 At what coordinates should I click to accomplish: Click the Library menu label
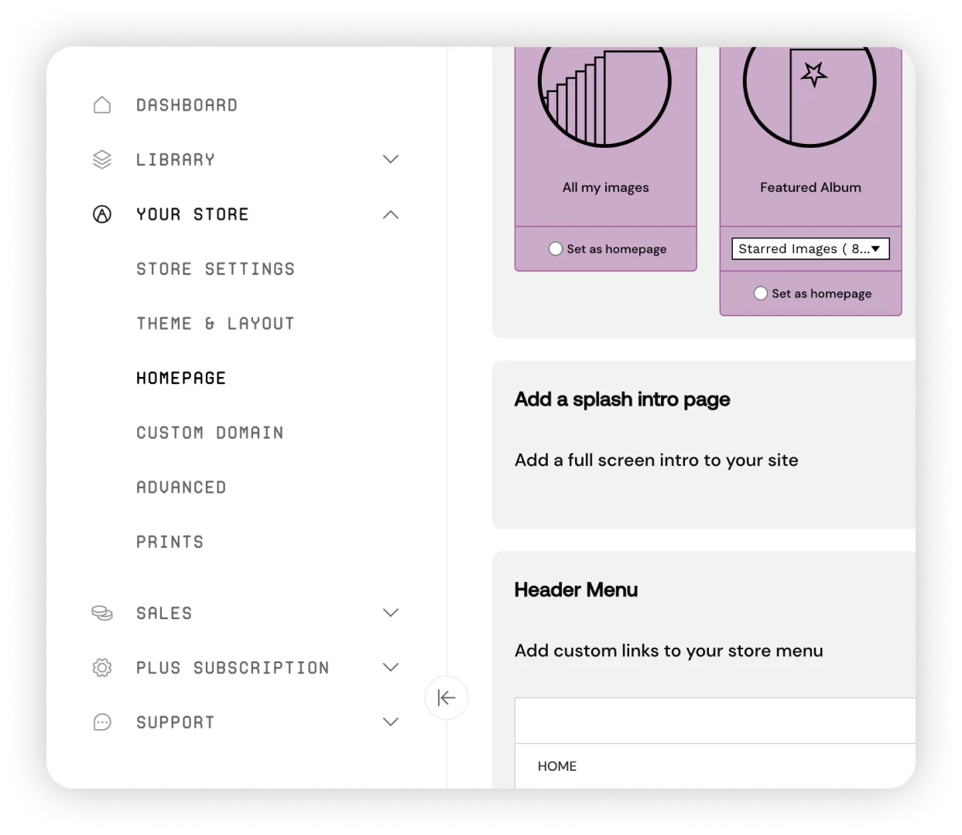176,159
